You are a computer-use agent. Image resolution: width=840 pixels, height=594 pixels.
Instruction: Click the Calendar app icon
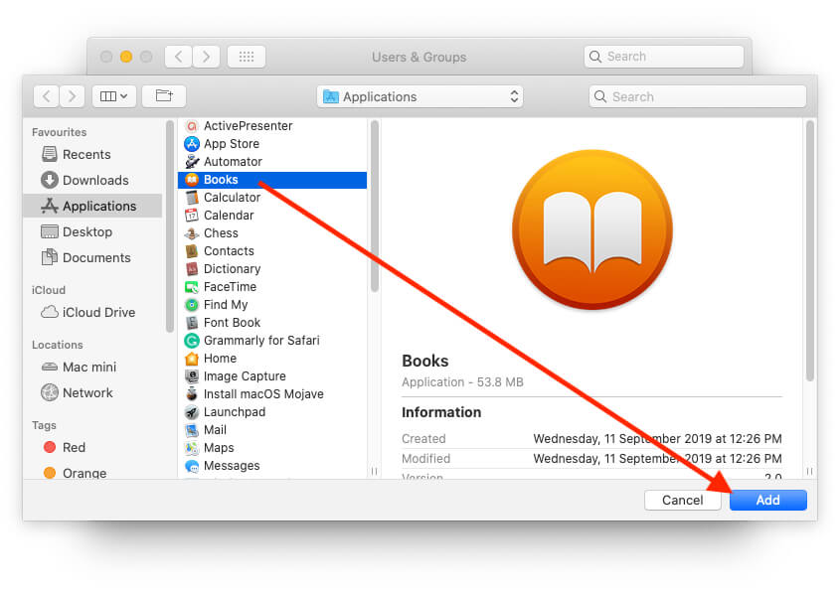click(x=192, y=216)
